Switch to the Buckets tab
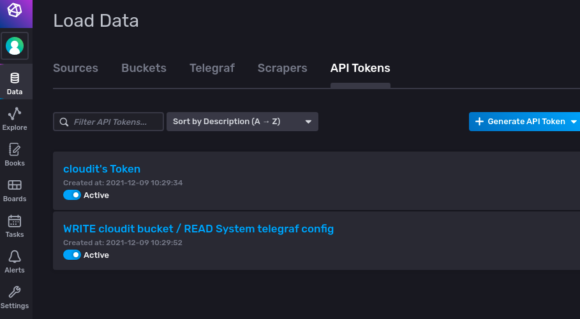580x319 pixels. (144, 68)
